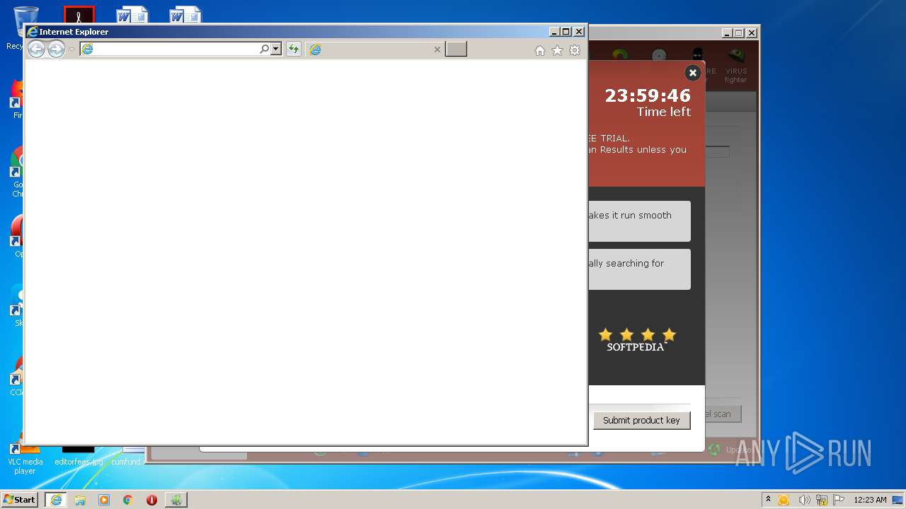Open Action Center flag icon

click(x=839, y=500)
